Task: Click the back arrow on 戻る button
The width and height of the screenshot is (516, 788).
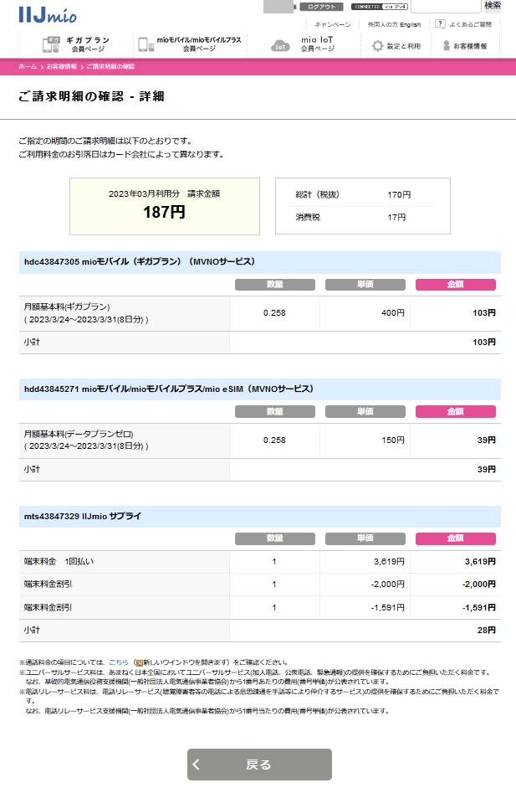Action: [197, 765]
